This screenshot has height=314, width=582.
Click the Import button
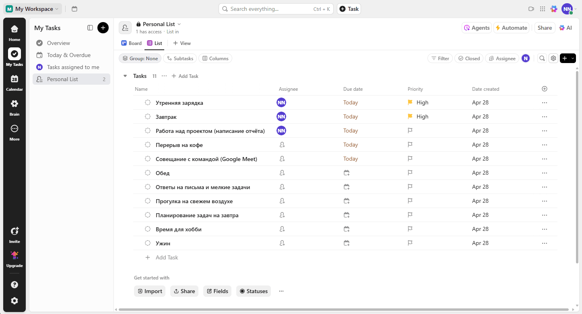(150, 291)
